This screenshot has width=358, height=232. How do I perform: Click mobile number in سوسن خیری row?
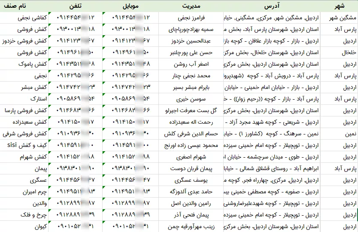coord(130,99)
